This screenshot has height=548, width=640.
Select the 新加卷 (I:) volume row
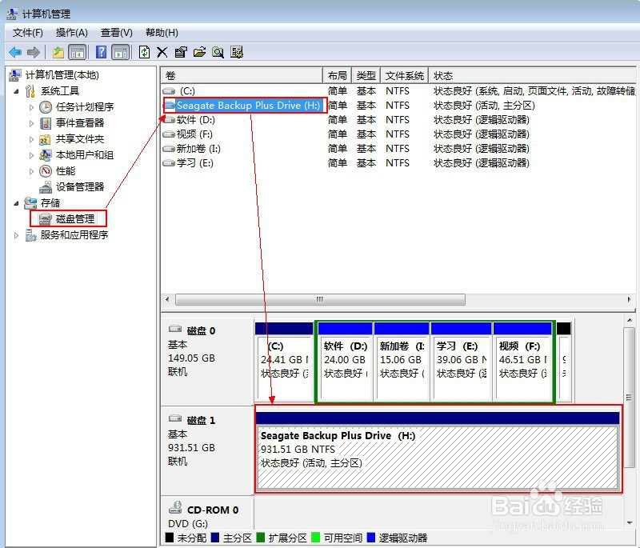click(x=398, y=149)
